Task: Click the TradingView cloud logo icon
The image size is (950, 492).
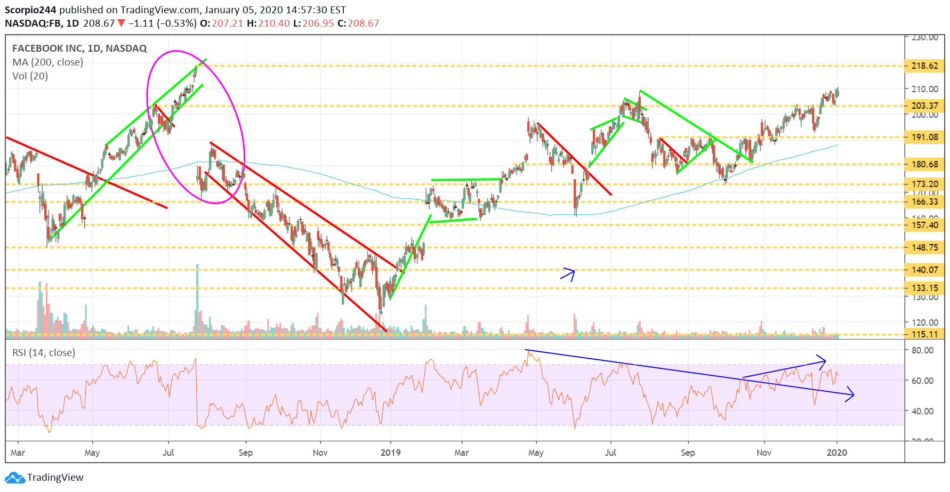Action: pyautogui.click(x=14, y=478)
